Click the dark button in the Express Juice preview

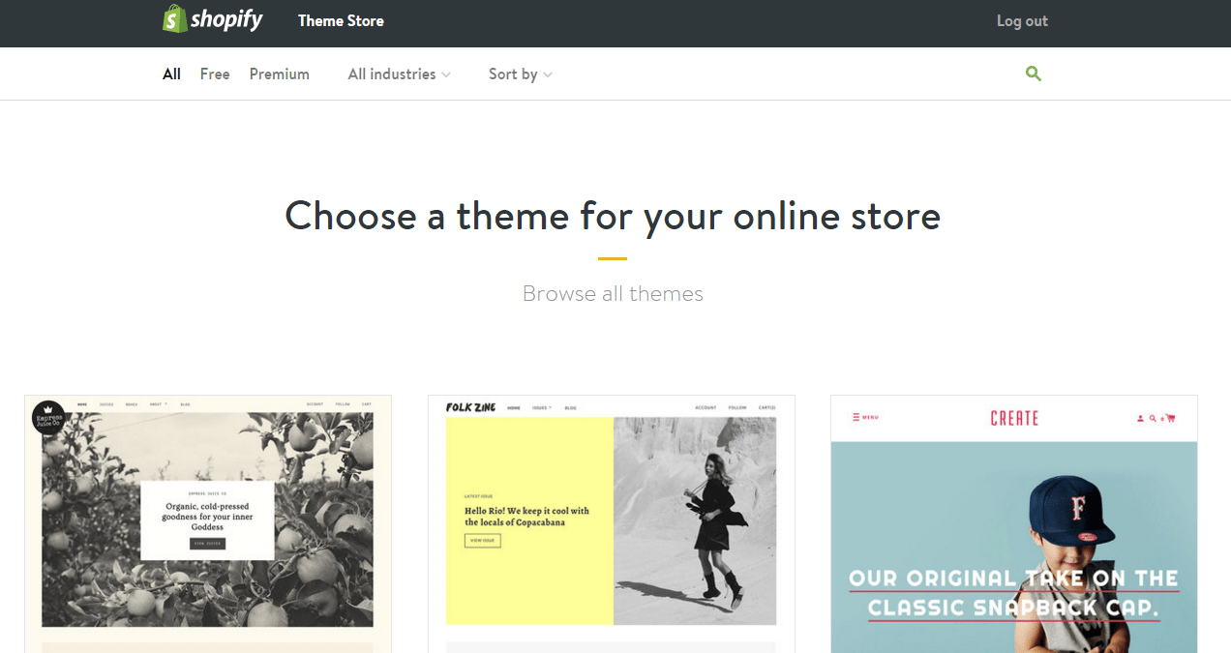coord(207,544)
